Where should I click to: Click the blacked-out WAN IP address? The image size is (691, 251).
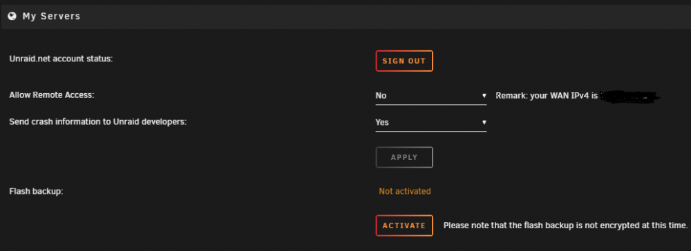click(630, 96)
